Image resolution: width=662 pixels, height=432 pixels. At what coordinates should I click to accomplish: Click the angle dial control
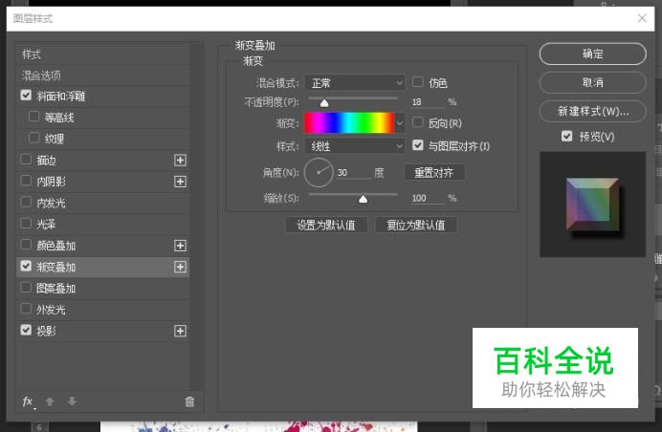coord(319,173)
